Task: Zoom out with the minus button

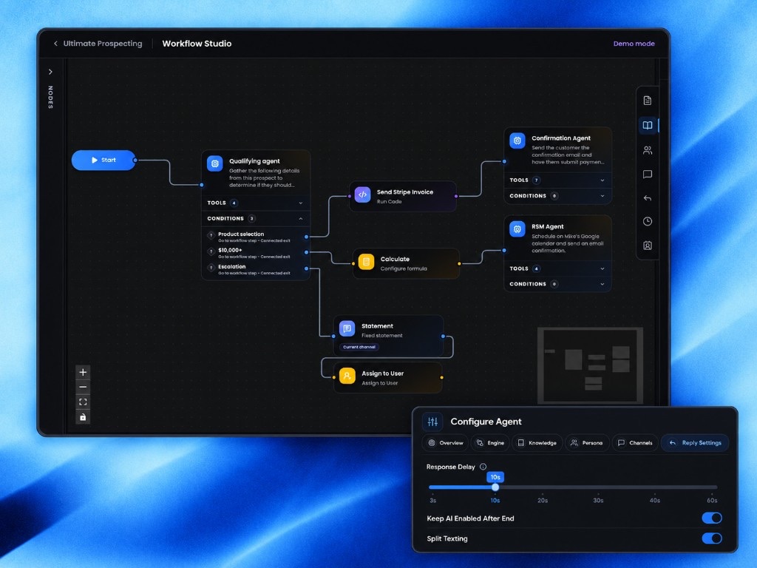Action: point(83,387)
